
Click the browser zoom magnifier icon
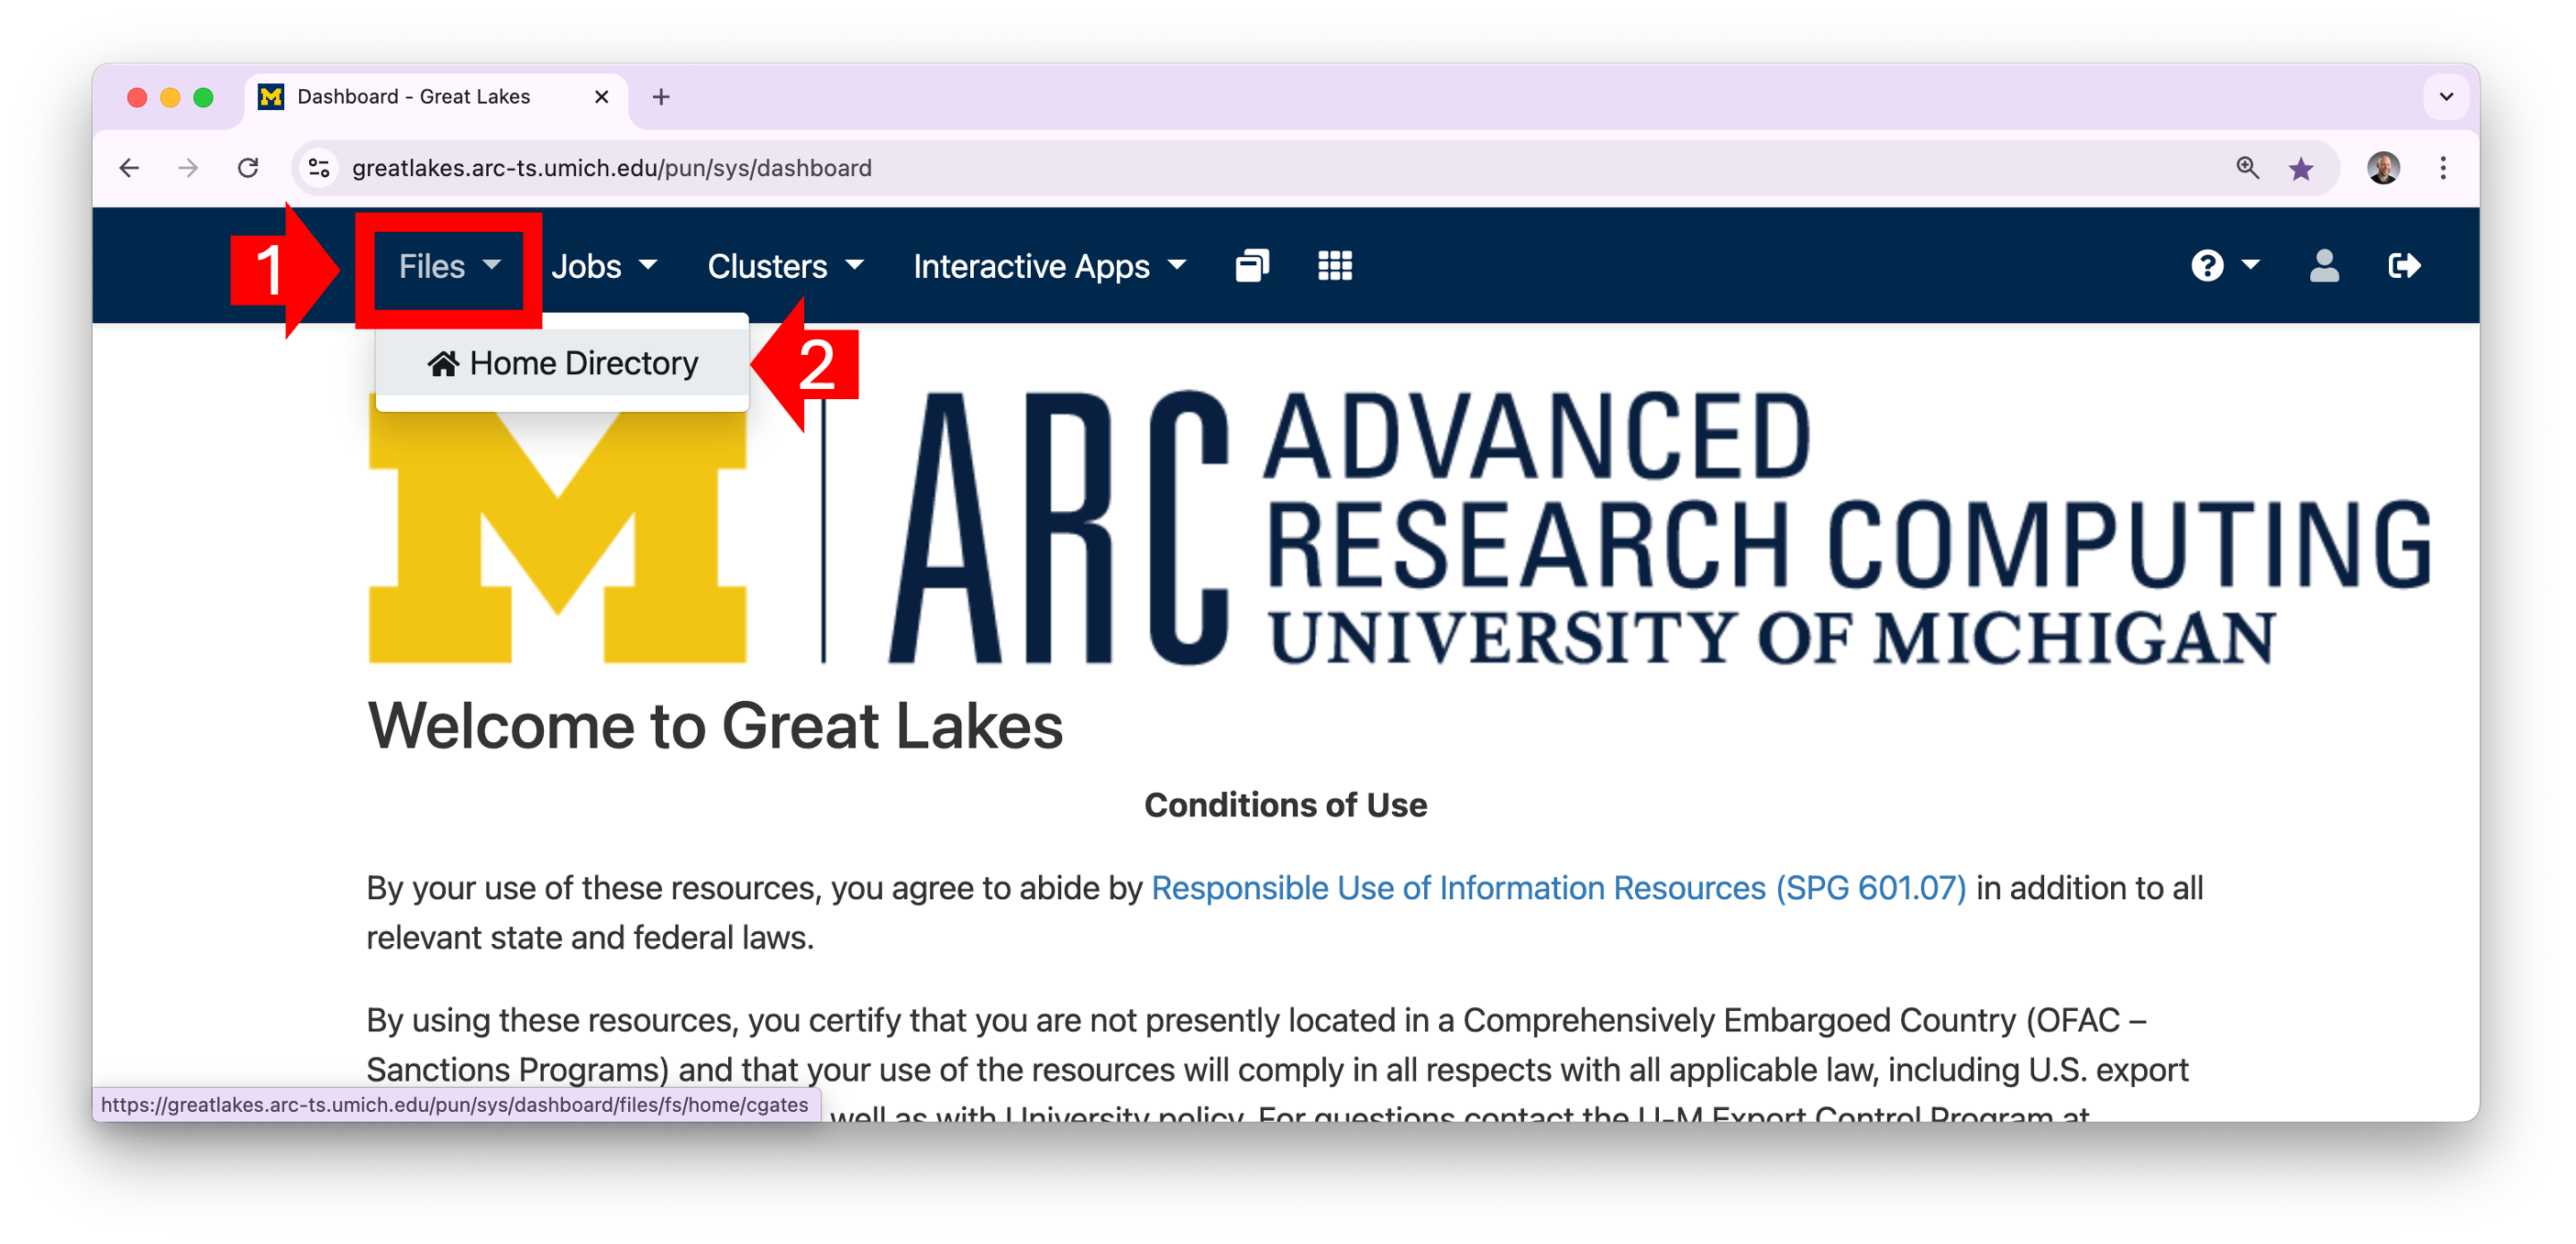(x=2247, y=168)
